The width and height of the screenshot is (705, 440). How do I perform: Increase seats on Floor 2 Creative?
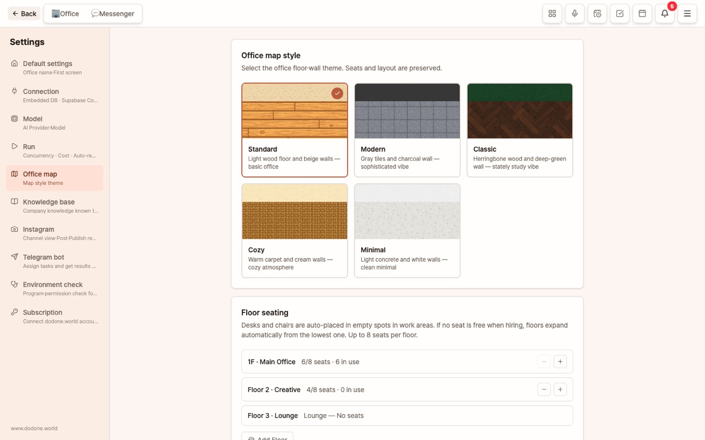pos(560,389)
